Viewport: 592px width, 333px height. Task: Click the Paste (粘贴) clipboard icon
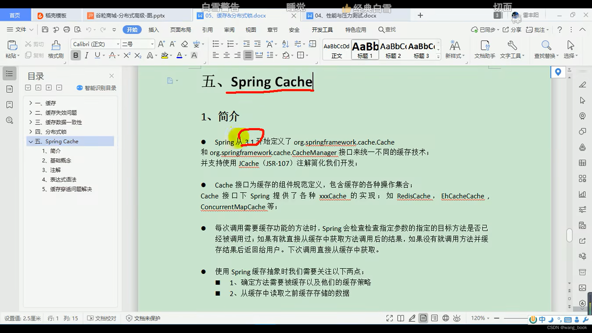(x=12, y=45)
